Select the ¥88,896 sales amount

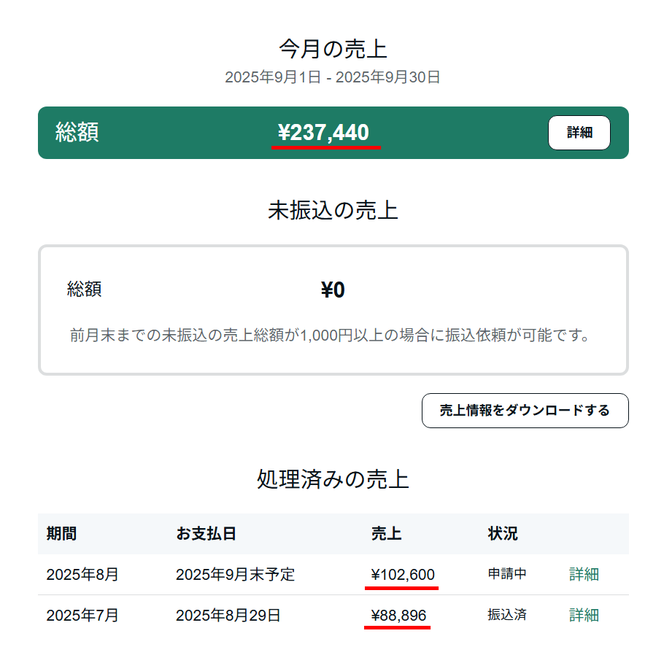[x=398, y=616]
